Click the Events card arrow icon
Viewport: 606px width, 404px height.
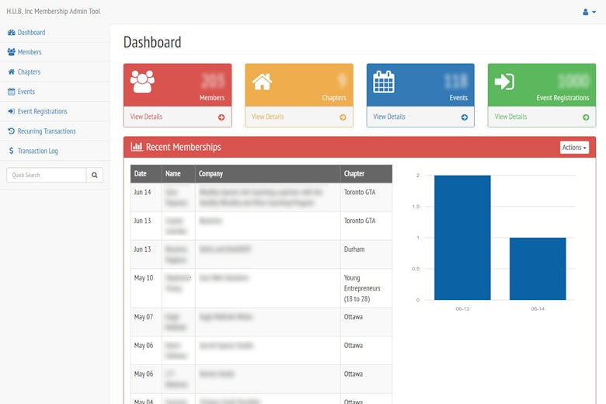pos(465,117)
